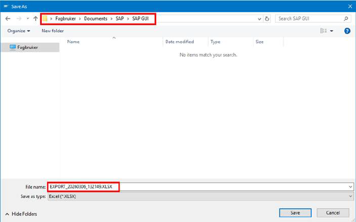Sort by Date modified column
Viewport: 356px width, 222px height.
tap(180, 42)
